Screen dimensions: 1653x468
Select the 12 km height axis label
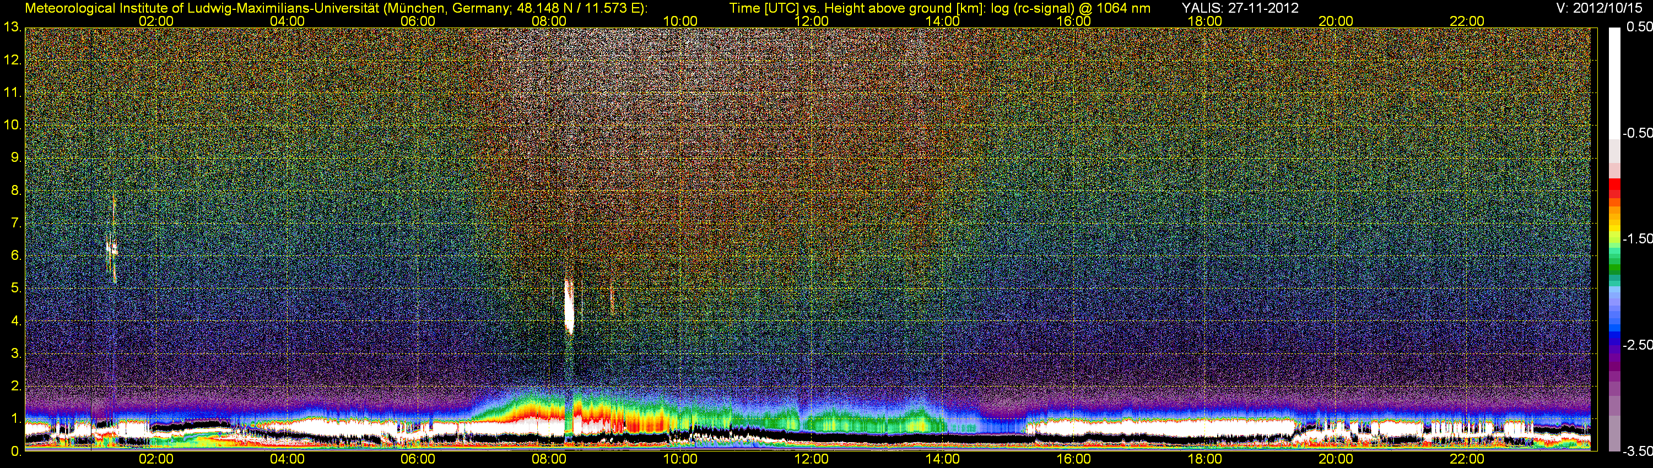click(12, 60)
